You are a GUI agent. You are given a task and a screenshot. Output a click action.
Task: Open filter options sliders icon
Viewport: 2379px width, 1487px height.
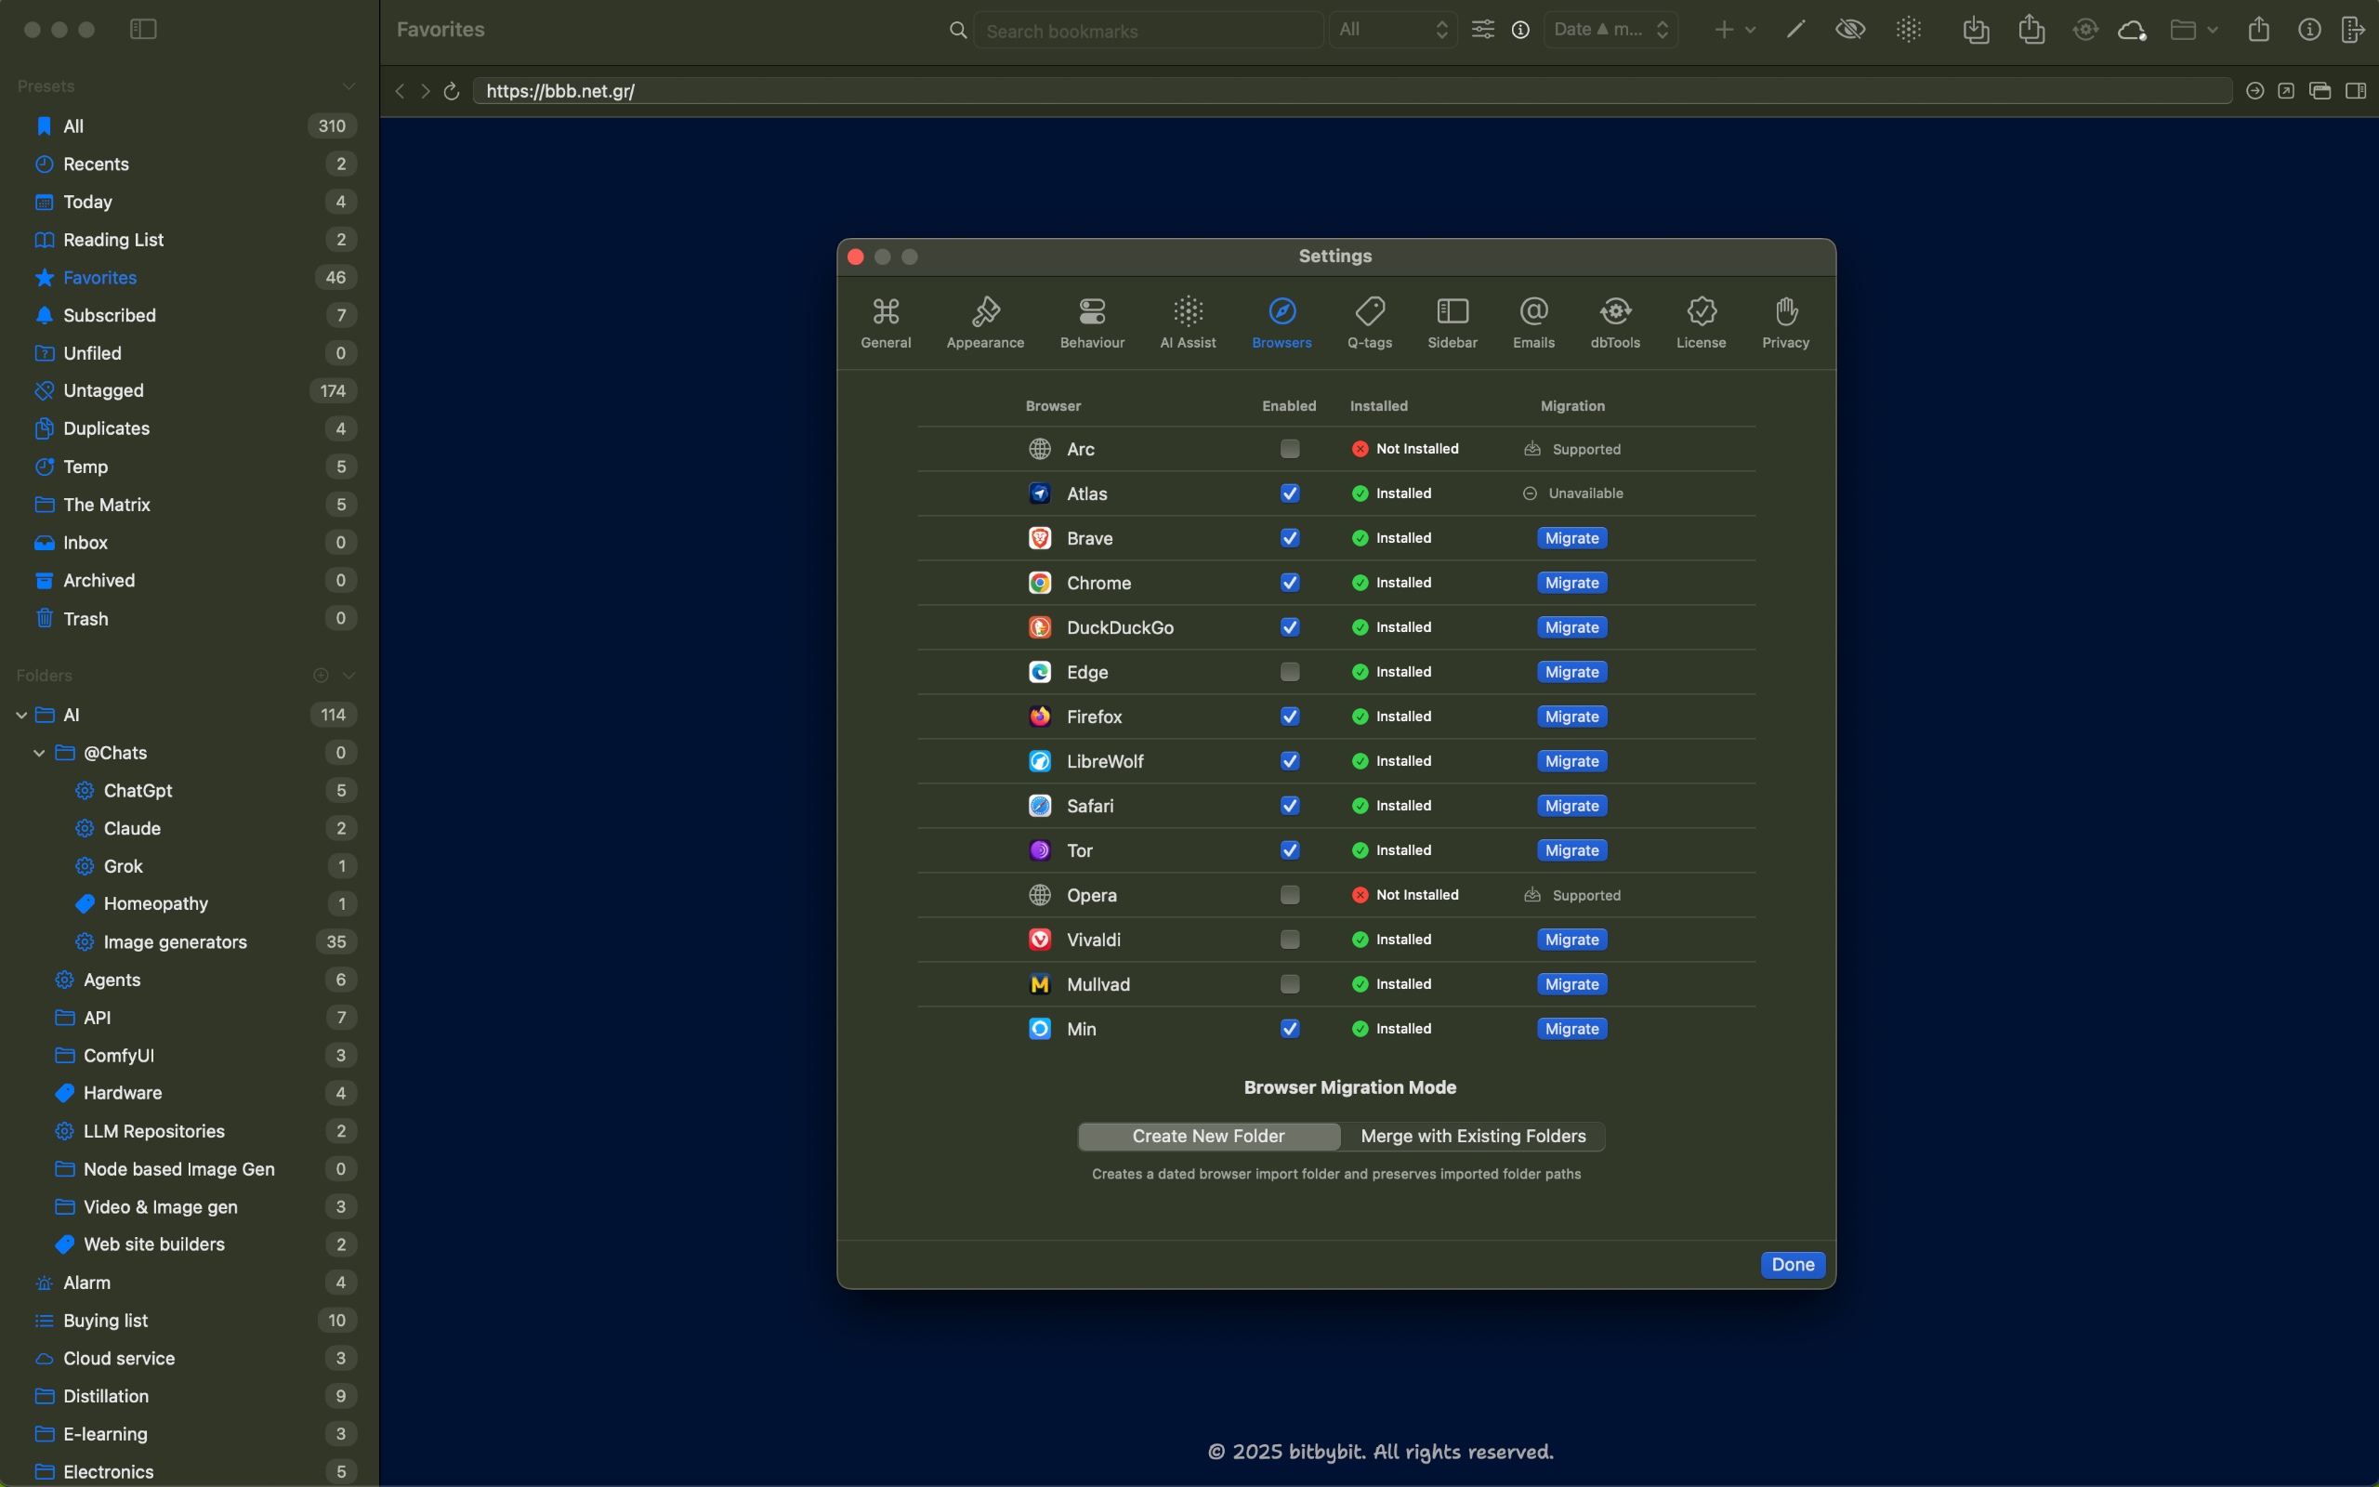1482,30
